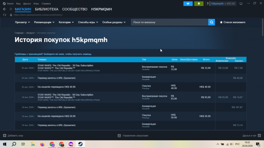Expand the Способы игры dropdown

tap(88, 22)
